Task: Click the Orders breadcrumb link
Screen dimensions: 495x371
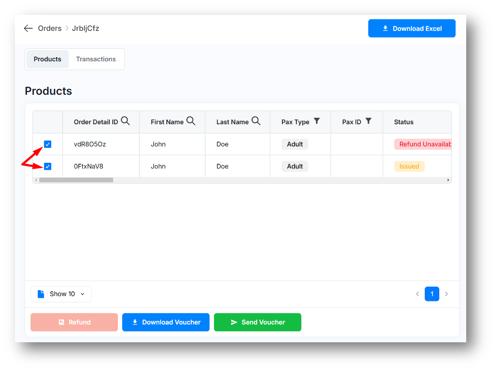Action: (50, 28)
